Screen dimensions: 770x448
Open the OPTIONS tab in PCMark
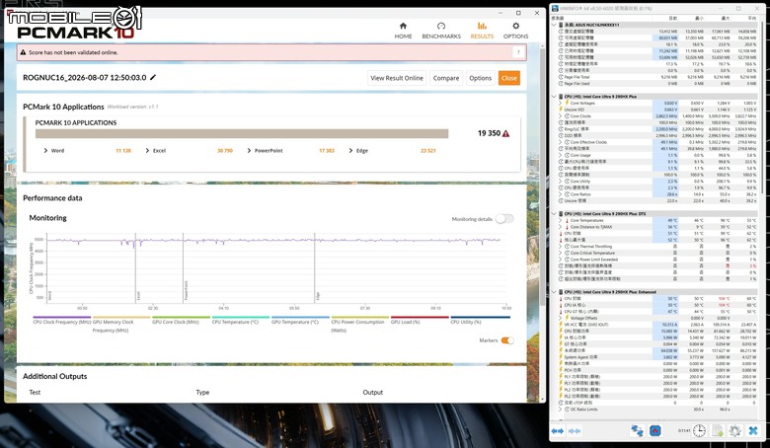pos(515,31)
